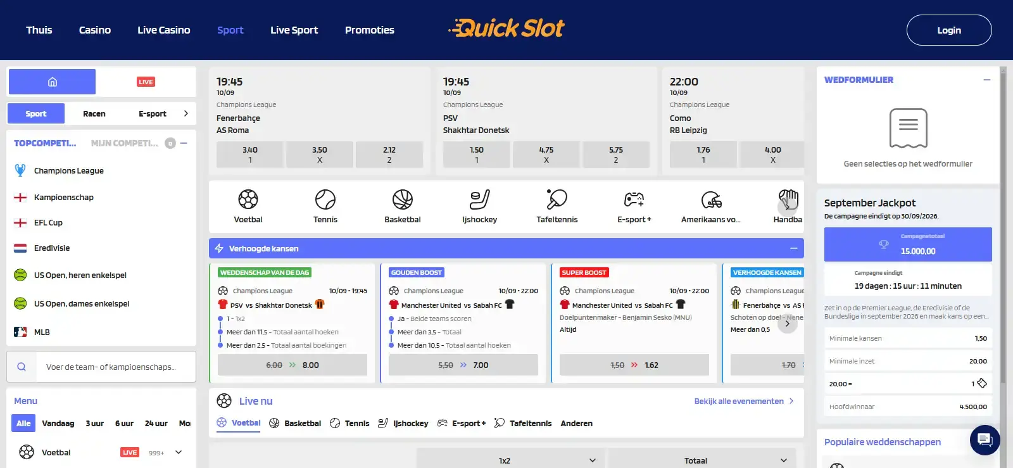The image size is (1013, 468).
Task: Switch to MIJN COMPETITIES tab
Action: point(125,143)
